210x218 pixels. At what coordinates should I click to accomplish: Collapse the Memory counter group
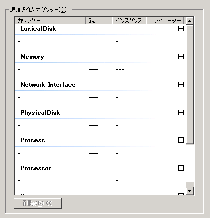[181, 57]
